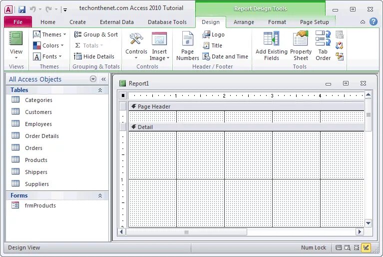The width and height of the screenshot is (383, 257).
Task: Toggle Hide Details
Action: 94,56
